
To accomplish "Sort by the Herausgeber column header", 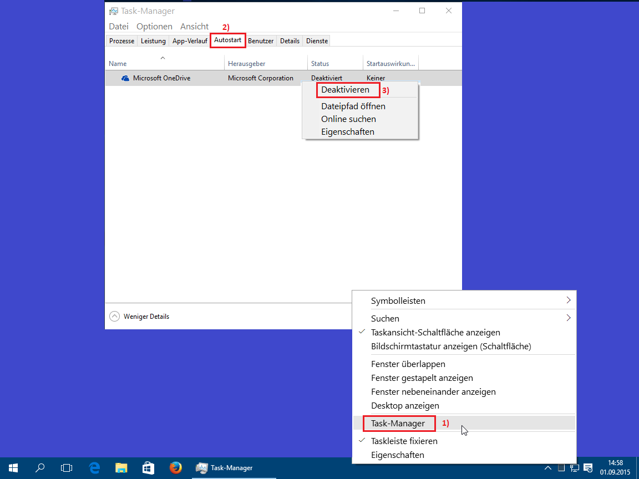I will pyautogui.click(x=266, y=63).
